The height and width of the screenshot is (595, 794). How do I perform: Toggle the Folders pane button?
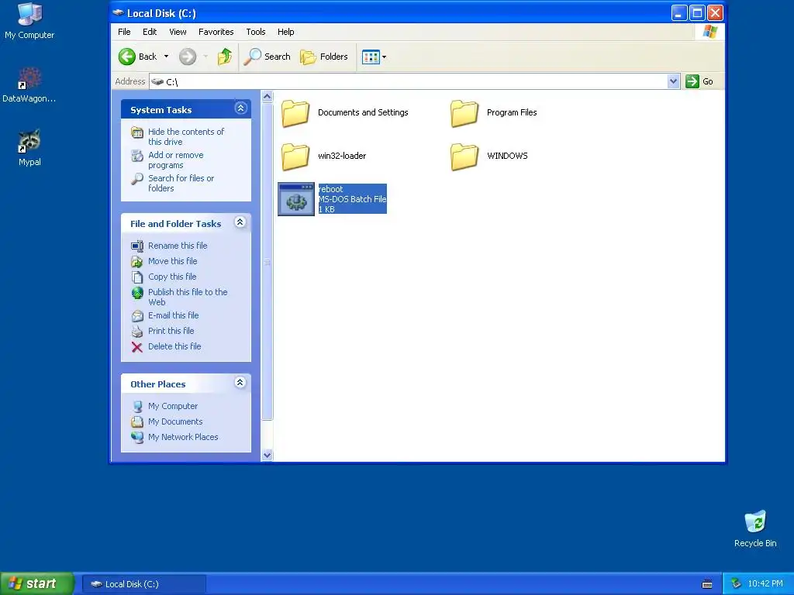pos(324,57)
